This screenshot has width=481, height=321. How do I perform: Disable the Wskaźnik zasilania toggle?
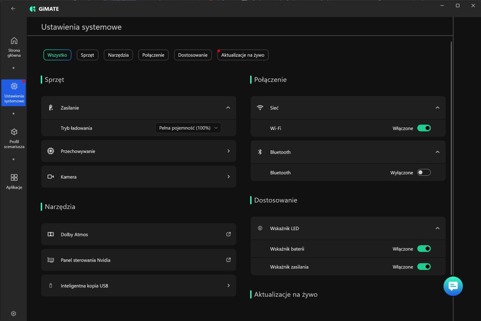pyautogui.click(x=424, y=267)
